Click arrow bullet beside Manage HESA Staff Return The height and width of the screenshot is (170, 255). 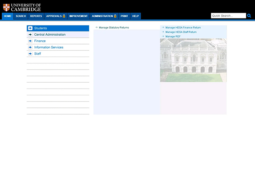tap(163, 32)
